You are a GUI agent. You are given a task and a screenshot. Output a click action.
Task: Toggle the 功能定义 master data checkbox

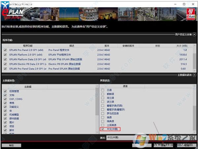point(5,107)
